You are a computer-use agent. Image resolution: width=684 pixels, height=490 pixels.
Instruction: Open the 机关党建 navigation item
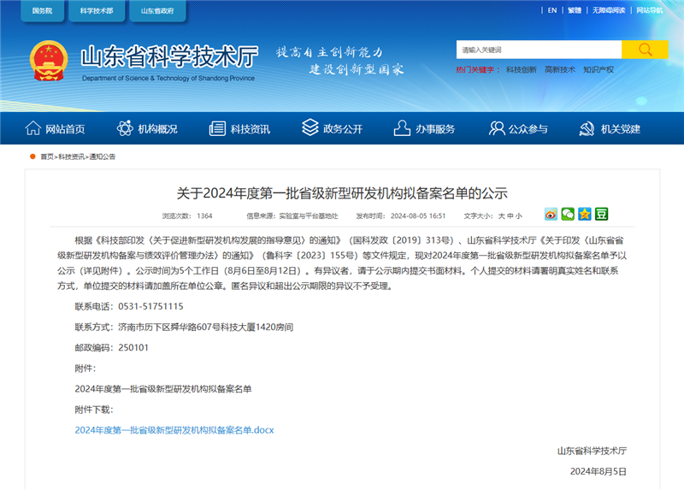point(610,129)
